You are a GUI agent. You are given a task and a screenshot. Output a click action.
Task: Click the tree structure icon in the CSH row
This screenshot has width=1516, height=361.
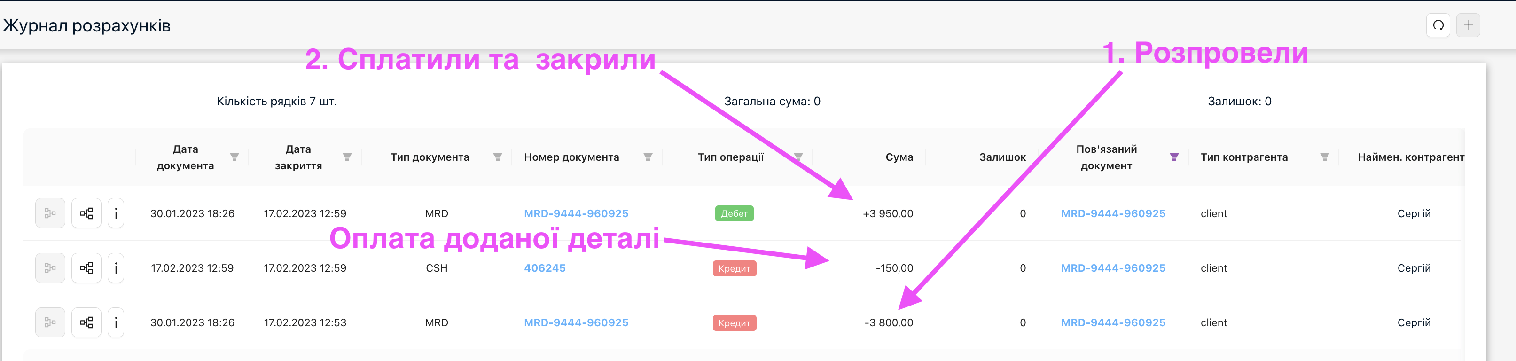[86, 268]
